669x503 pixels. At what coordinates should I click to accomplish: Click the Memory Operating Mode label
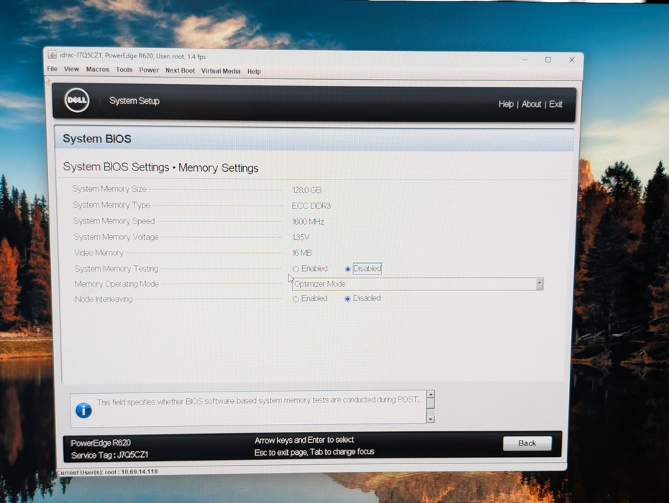117,284
